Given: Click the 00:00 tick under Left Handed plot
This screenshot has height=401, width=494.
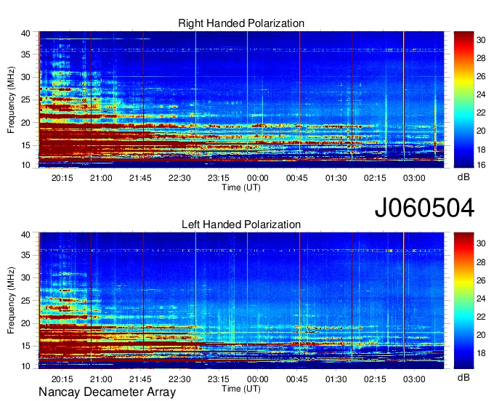Looking at the screenshot, I should [258, 379].
